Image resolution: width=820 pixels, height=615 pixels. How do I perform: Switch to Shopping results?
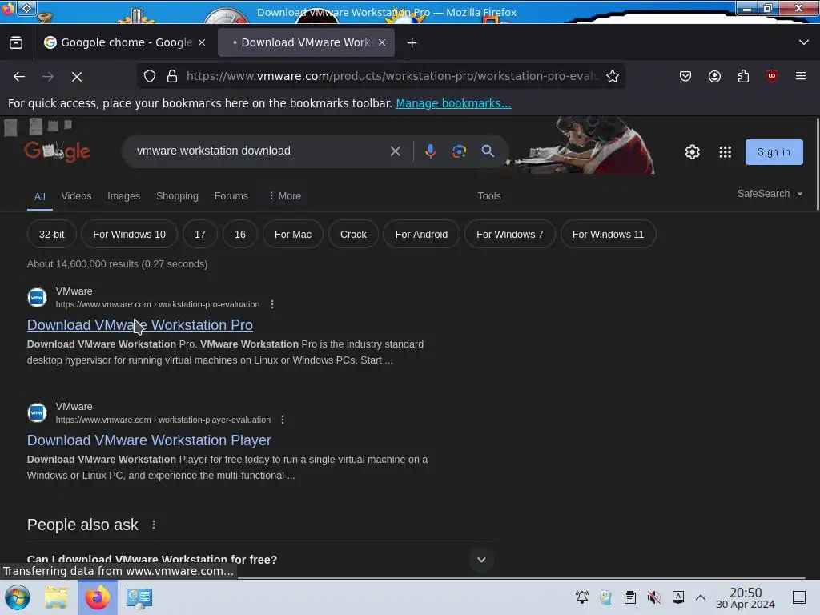point(177,196)
